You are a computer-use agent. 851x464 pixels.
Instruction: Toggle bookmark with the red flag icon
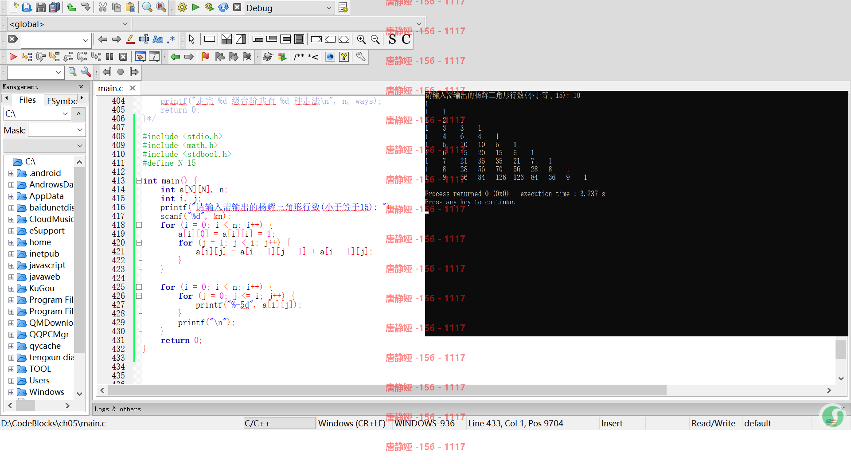click(206, 57)
